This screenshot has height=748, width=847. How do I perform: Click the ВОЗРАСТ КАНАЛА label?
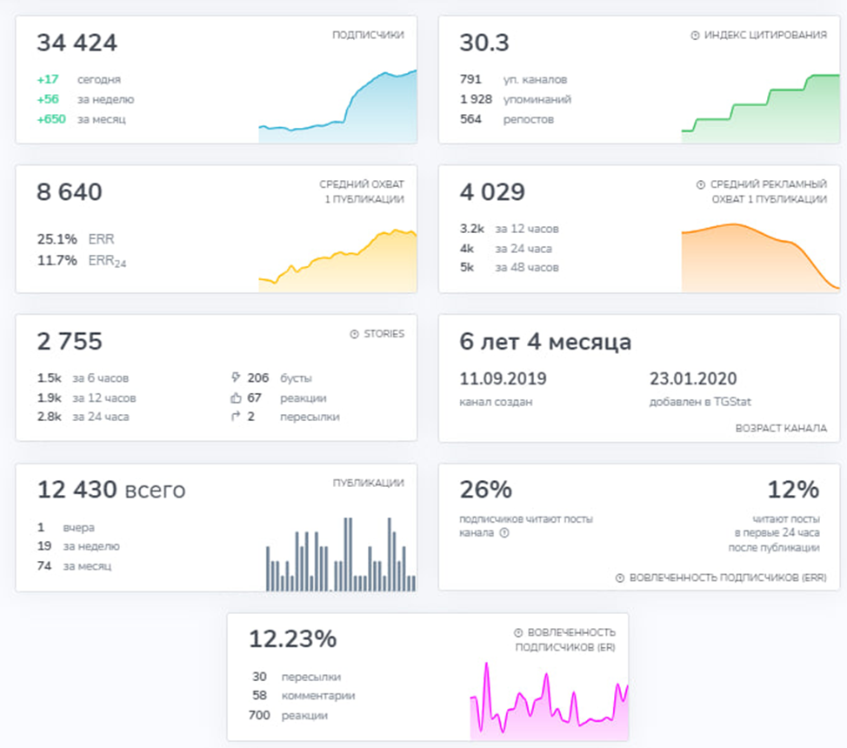click(781, 428)
